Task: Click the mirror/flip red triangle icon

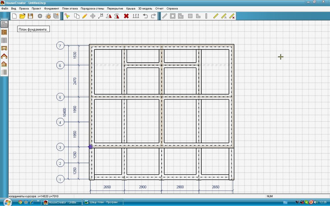Action: coord(117,16)
